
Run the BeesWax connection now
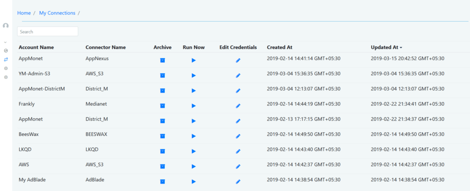[x=194, y=136]
